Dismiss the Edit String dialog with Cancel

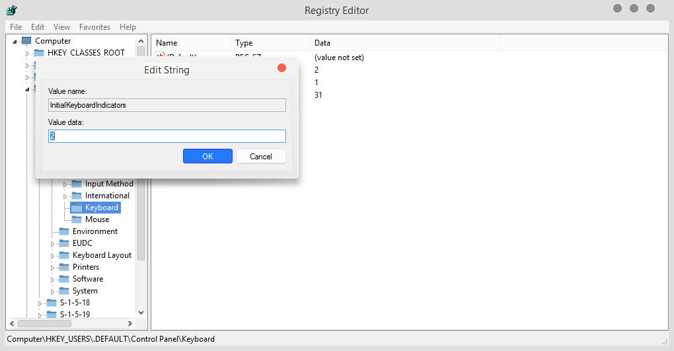click(261, 156)
